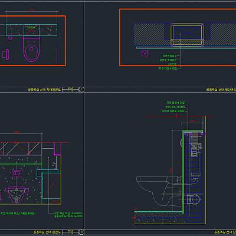Screen dimensions: 236x236
Task: Select the green label at bottom-left of elevation
Action: (x=18, y=213)
